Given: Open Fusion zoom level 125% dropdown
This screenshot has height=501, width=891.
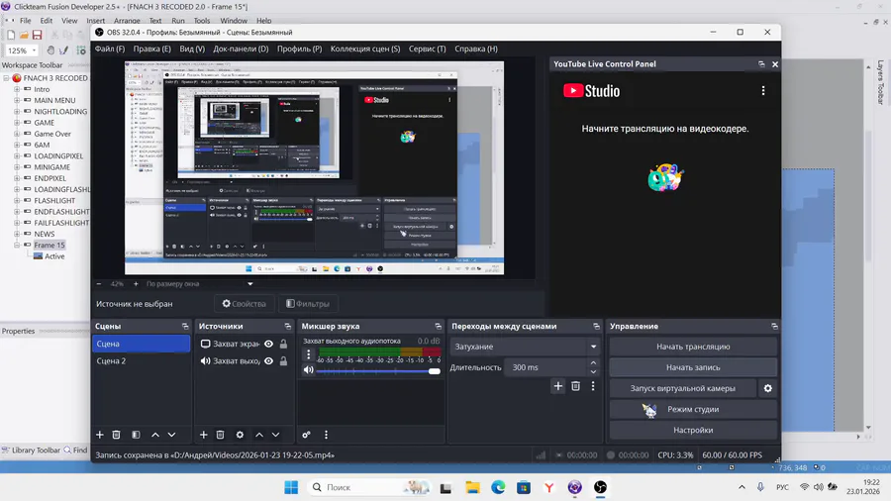Looking at the screenshot, I should click(x=34, y=50).
